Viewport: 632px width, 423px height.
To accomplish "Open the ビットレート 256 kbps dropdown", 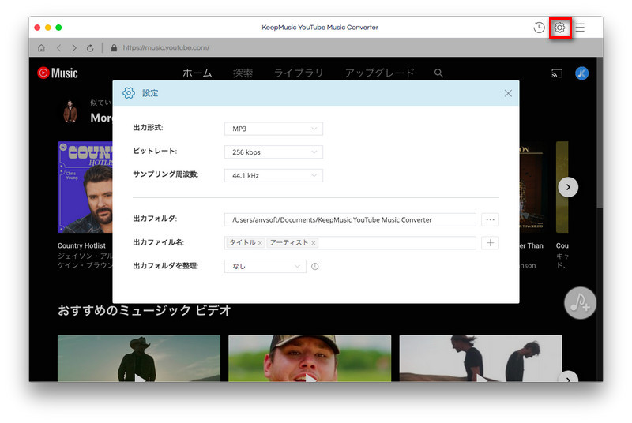I will (273, 152).
